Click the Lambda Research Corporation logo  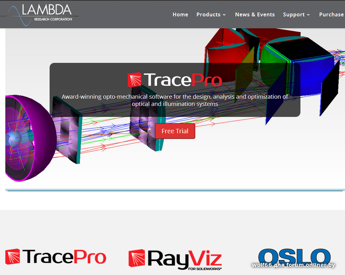(40, 15)
